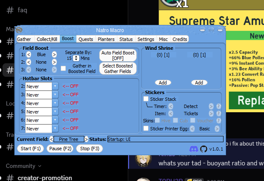Click Replace button on Supreme Star Amulet
Viewport: 264px width, 181px height.
246,100
